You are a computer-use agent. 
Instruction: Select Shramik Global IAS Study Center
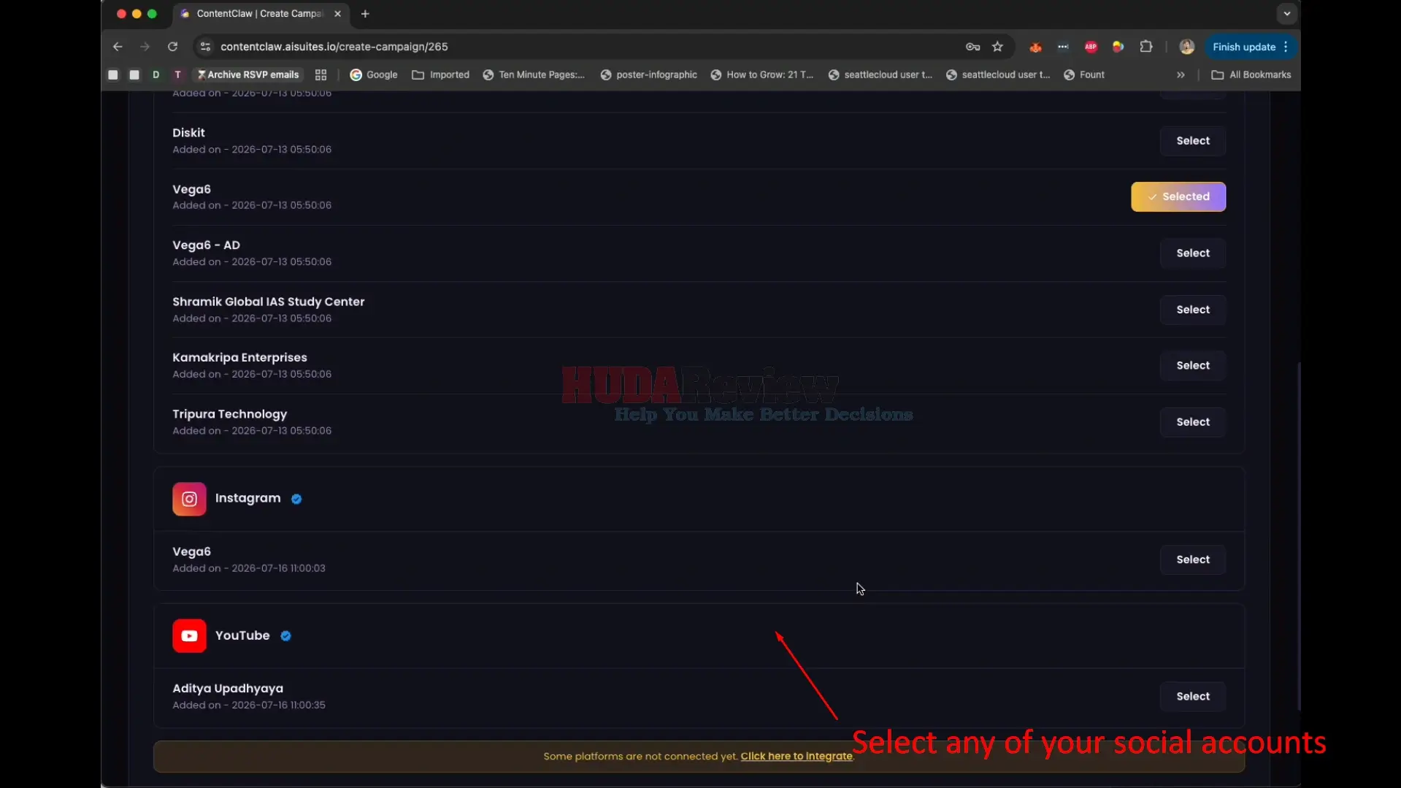pyautogui.click(x=1193, y=310)
